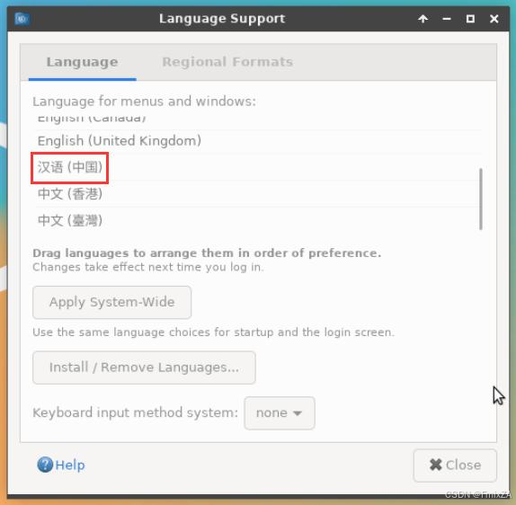Open the Regional Formats tab
This screenshot has width=516, height=505.
(227, 62)
